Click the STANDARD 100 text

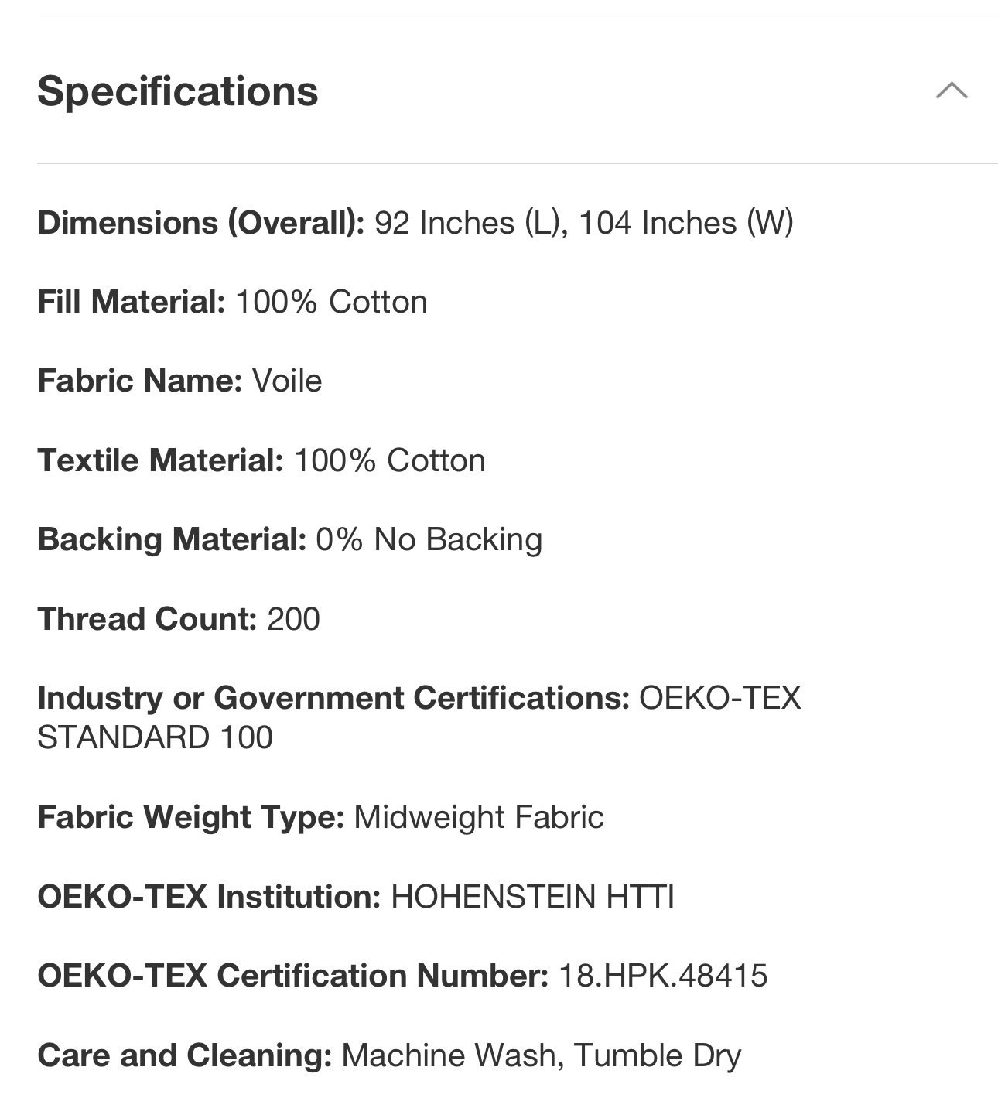pos(155,737)
